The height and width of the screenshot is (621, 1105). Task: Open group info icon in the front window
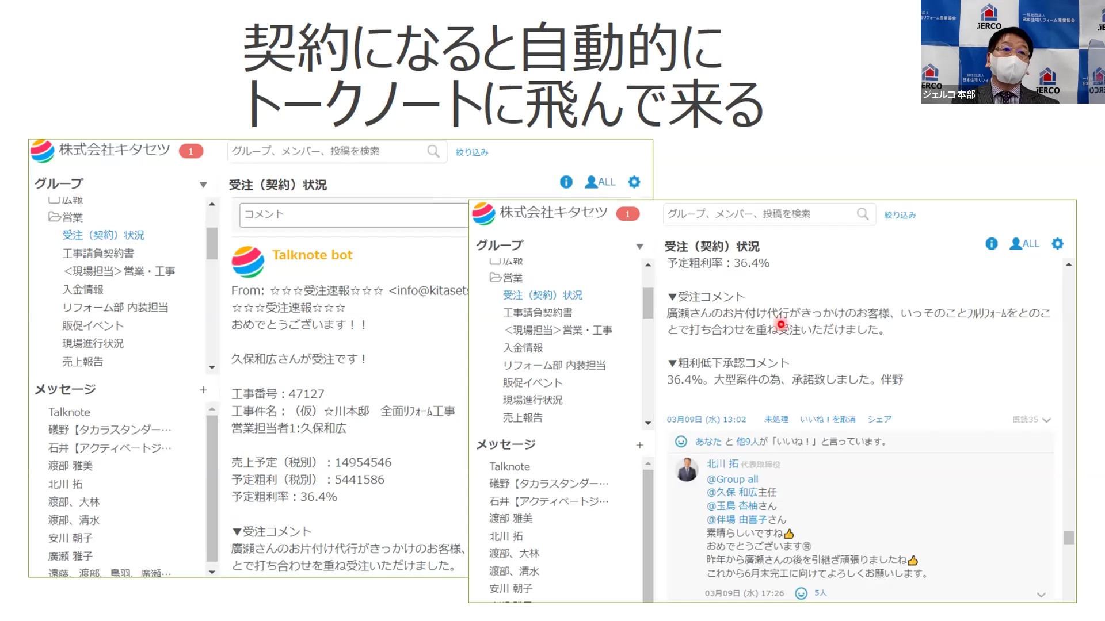click(x=992, y=244)
